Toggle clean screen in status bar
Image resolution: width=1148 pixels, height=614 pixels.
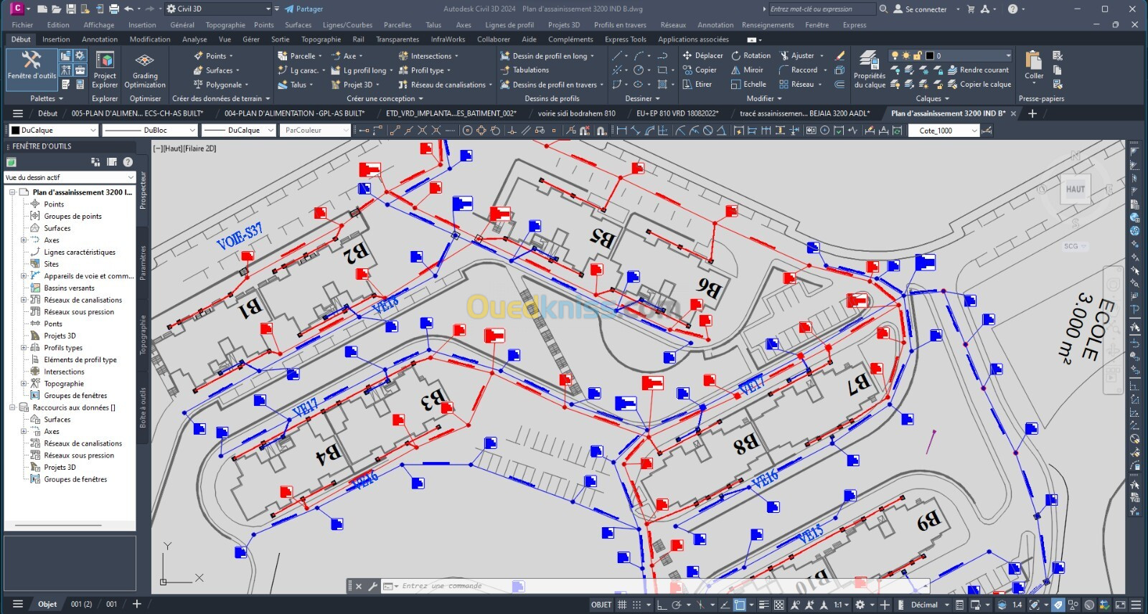click(x=1121, y=605)
